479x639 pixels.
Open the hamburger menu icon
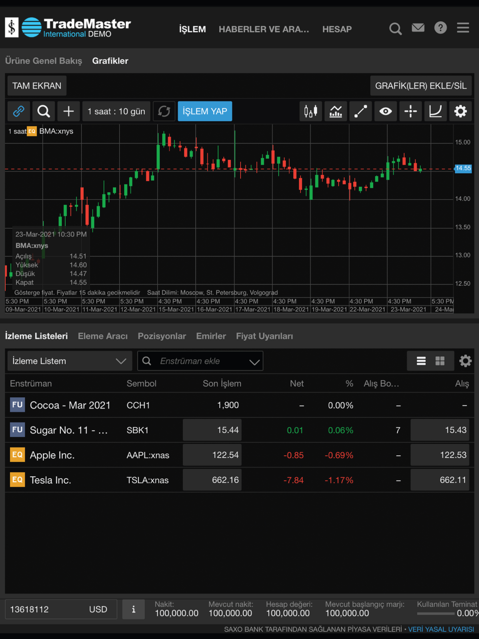pyautogui.click(x=463, y=28)
